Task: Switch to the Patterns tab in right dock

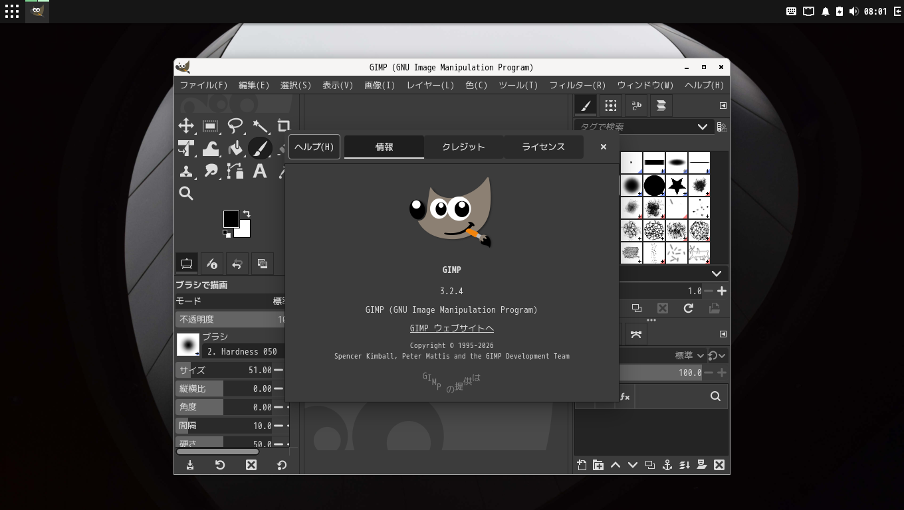Action: (611, 106)
